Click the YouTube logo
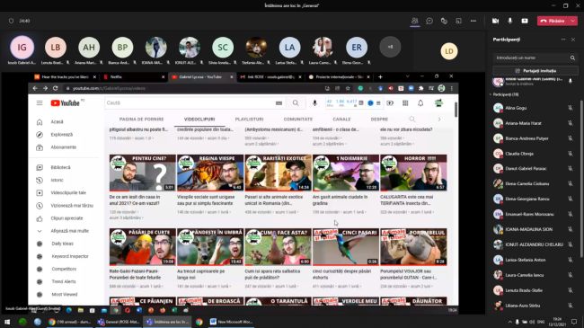 (x=66, y=102)
